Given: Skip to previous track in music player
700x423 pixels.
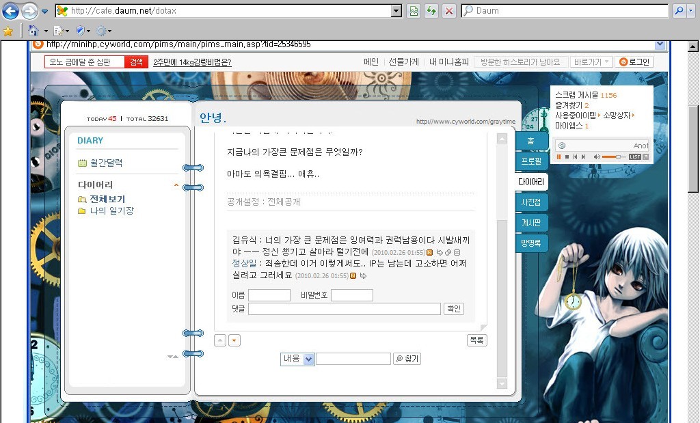Looking at the screenshot, I should pos(575,156).
